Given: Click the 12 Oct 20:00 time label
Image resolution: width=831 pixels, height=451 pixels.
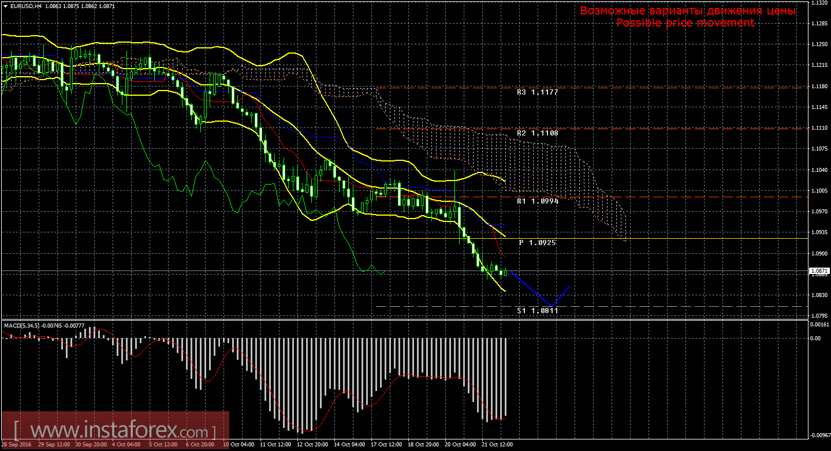Looking at the screenshot, I should 312,445.
